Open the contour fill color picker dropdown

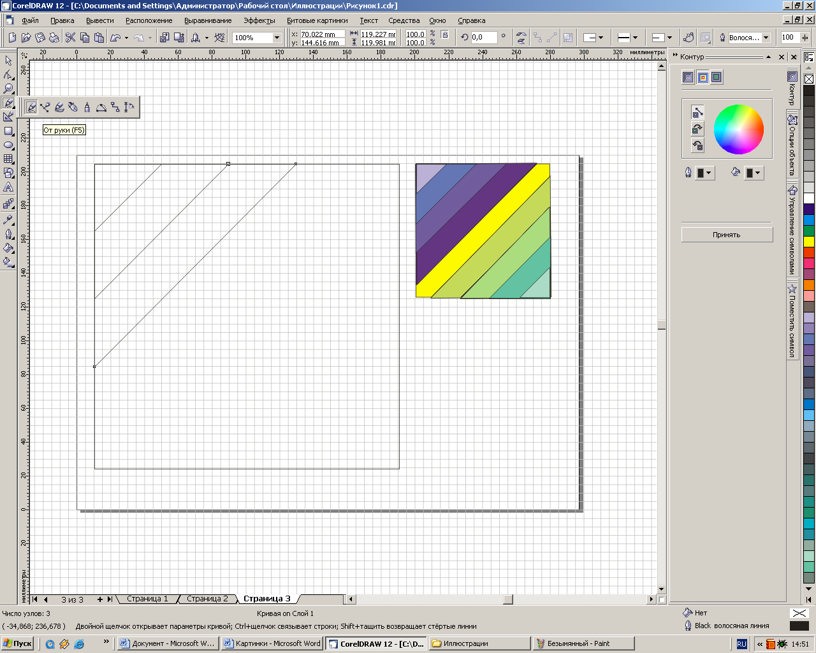pyautogui.click(x=754, y=173)
